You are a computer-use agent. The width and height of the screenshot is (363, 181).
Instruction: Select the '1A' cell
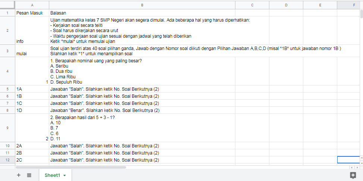click(32, 89)
